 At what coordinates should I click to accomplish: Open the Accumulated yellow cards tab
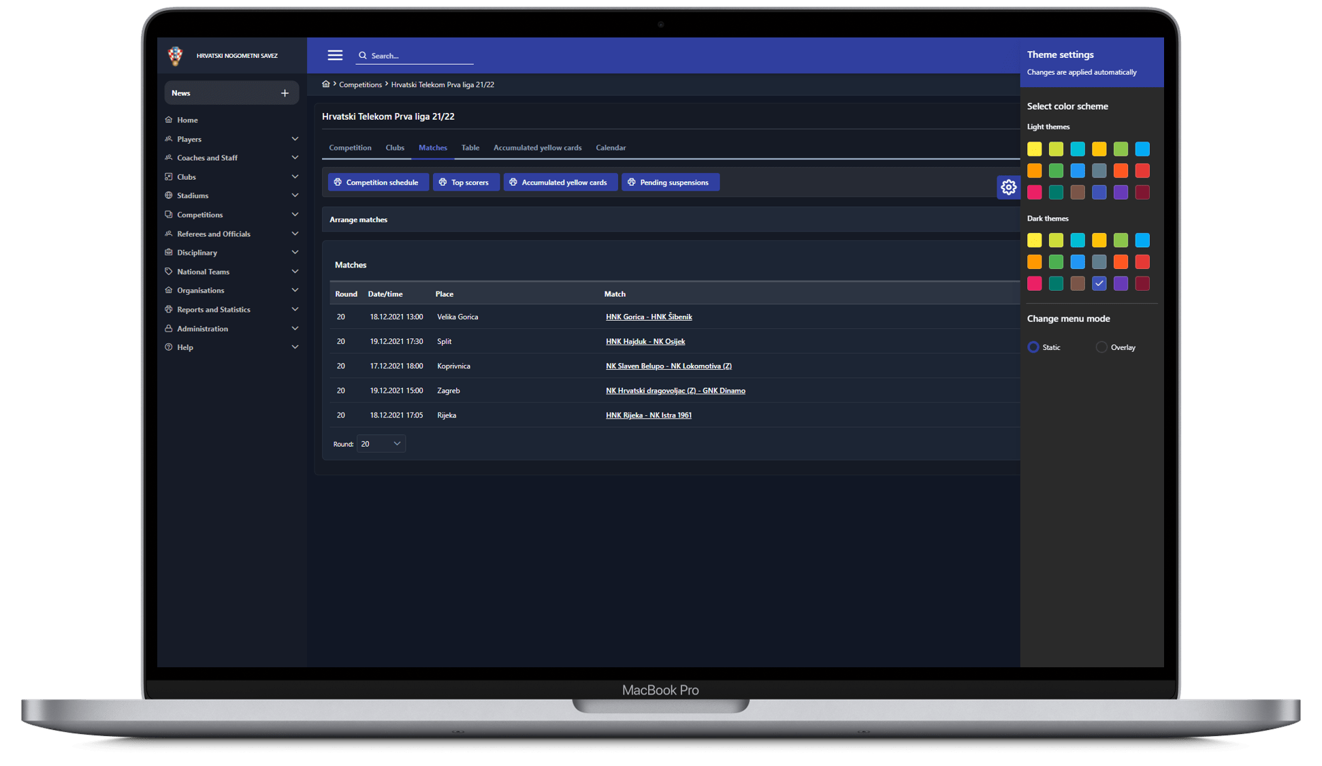tap(537, 148)
